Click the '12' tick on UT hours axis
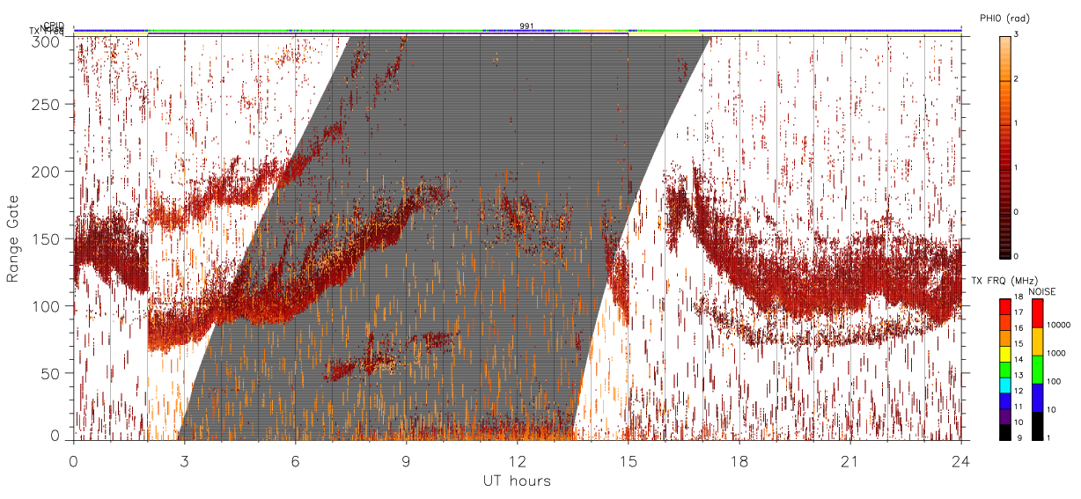This screenshot has width=1081, height=499. [517, 460]
